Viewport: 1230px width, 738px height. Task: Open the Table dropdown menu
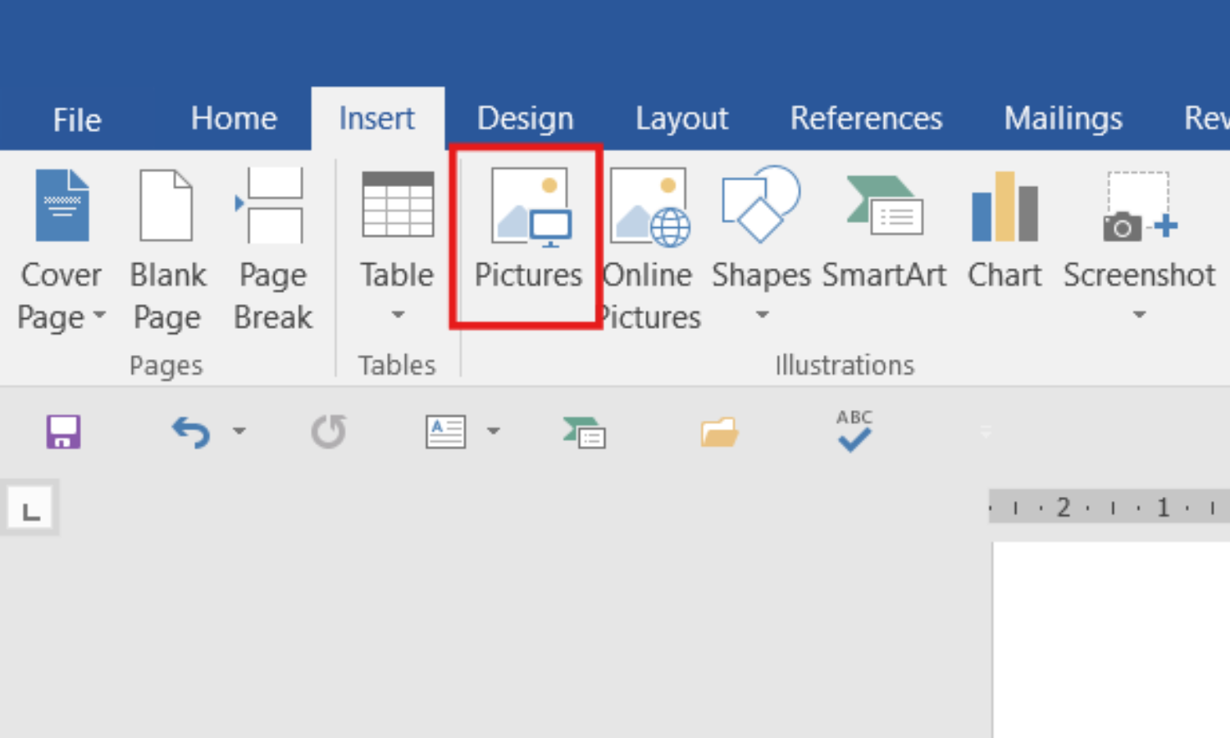[x=398, y=314]
